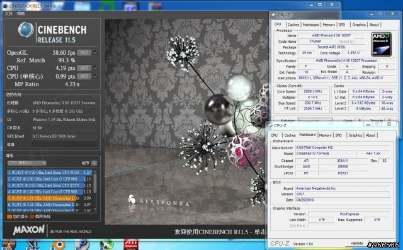The image size is (403, 250).
Task: Click the PCI-Express graphic interface version
Action: [349, 214]
